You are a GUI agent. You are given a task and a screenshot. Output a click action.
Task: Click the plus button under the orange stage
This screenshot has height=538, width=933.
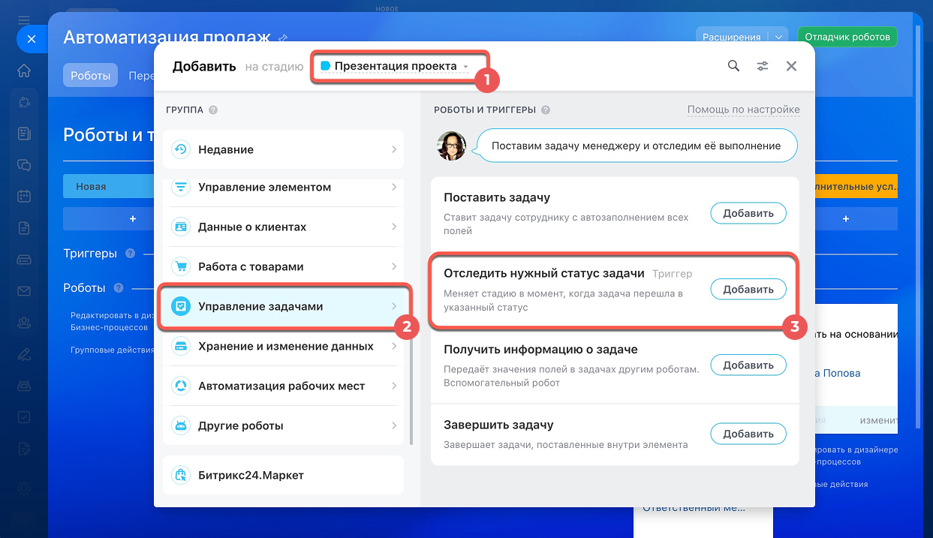click(x=846, y=218)
